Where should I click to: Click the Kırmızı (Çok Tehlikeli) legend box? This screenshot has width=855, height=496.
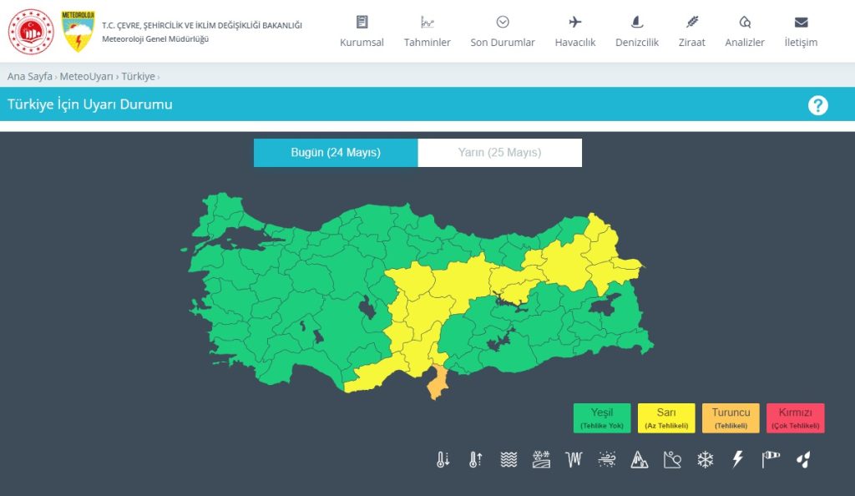coord(795,418)
